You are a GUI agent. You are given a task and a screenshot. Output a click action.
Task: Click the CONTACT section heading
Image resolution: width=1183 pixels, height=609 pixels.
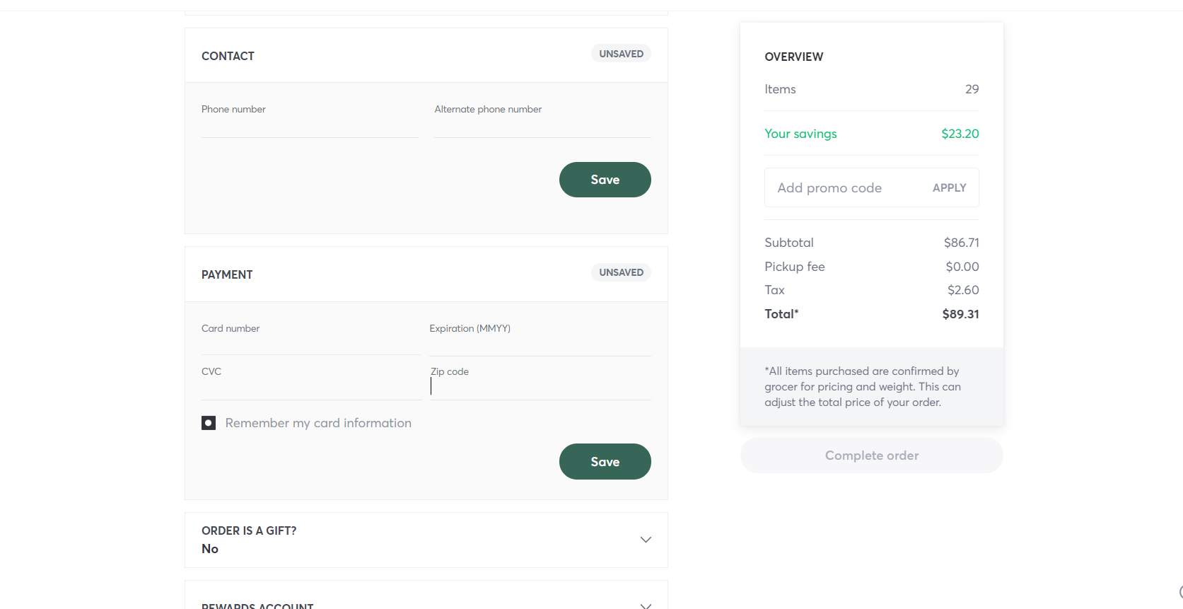point(228,56)
